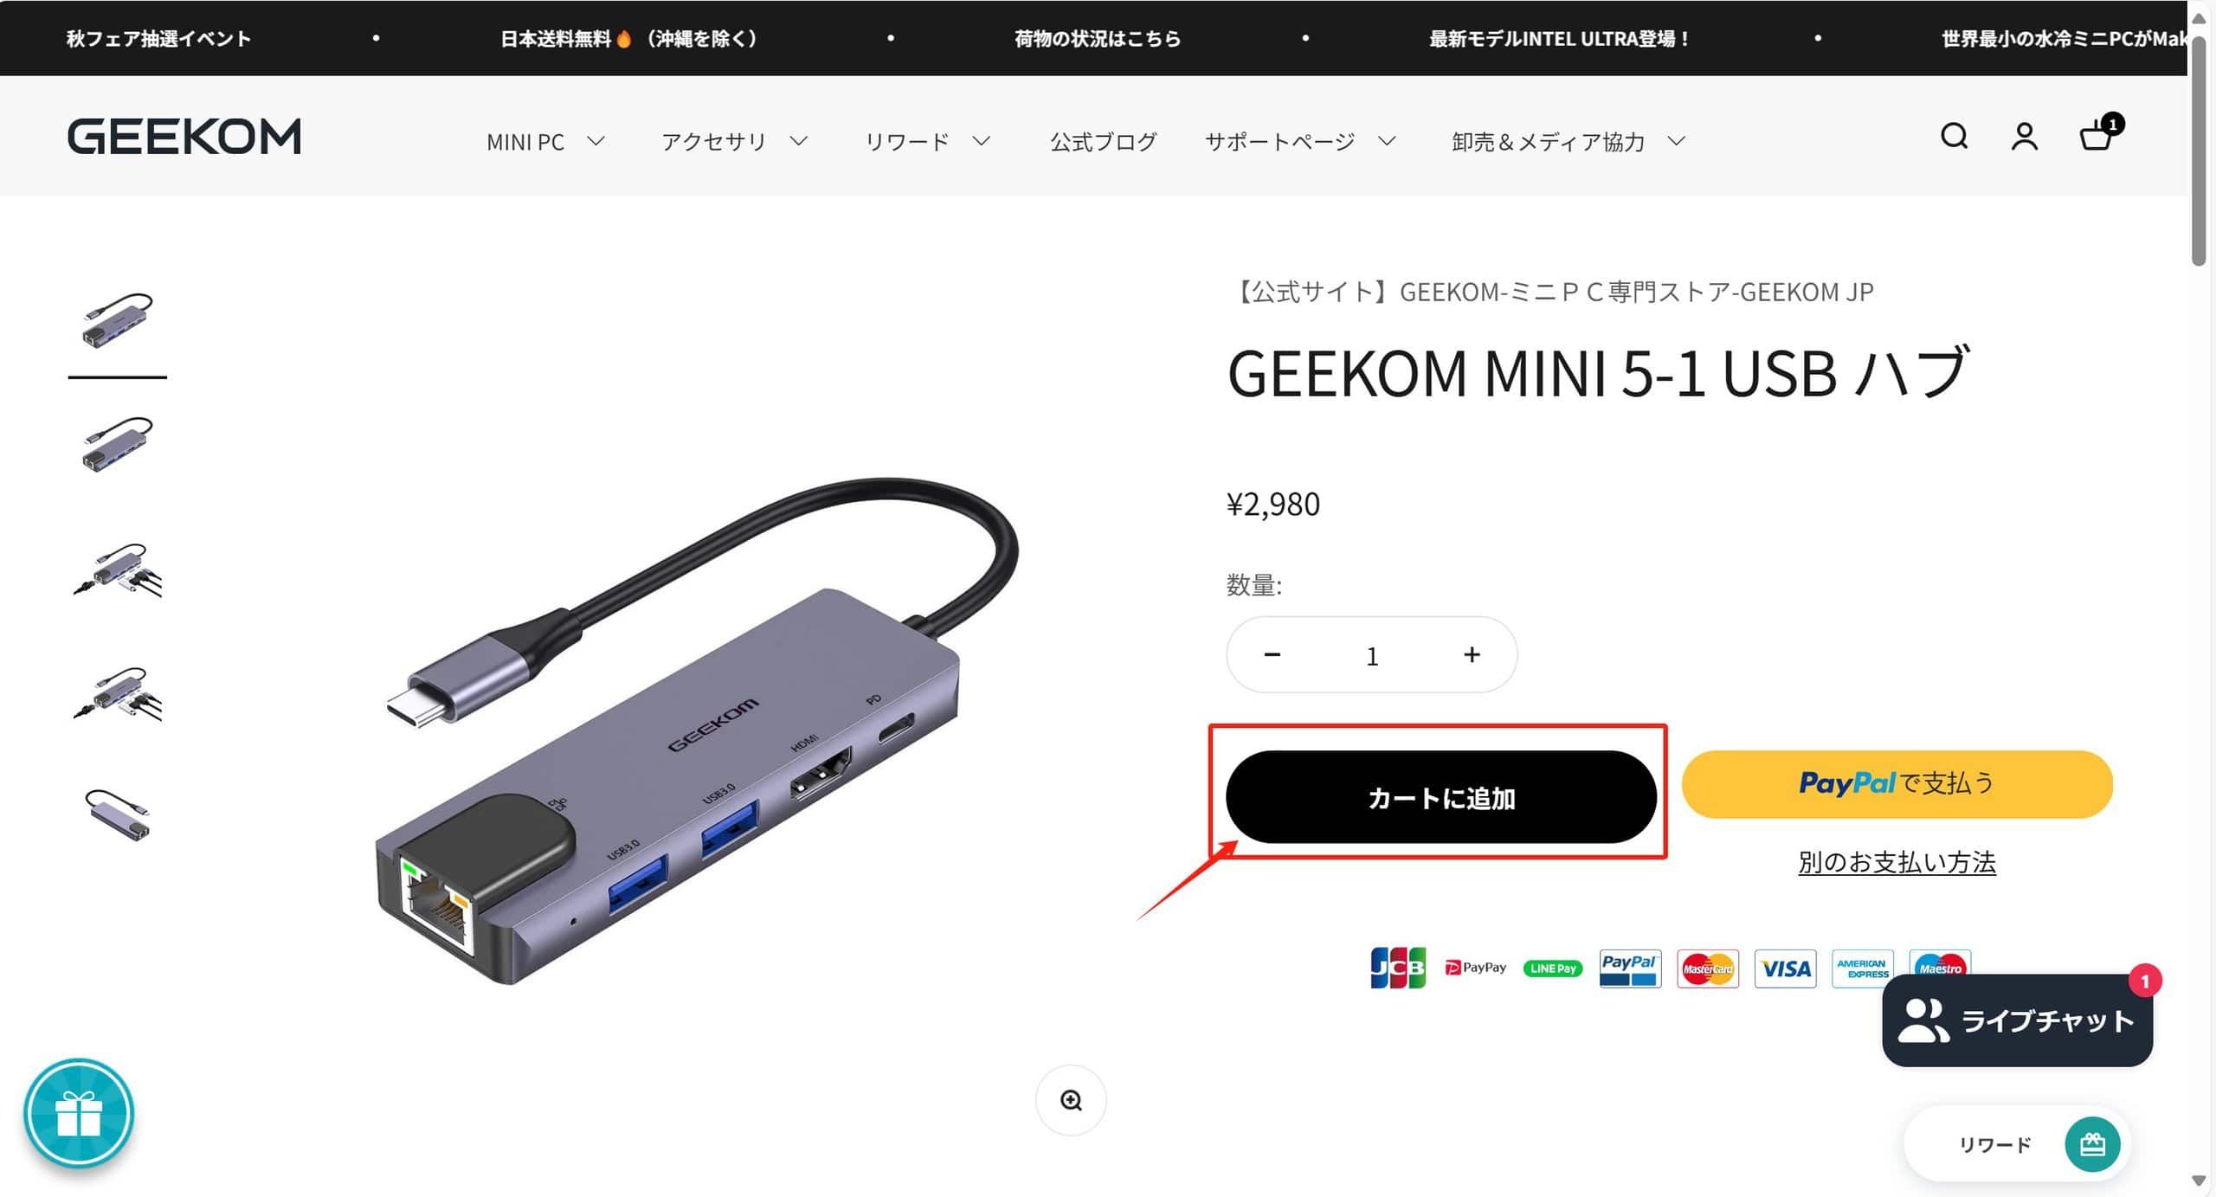This screenshot has height=1197, width=2216.
Task: Open the account profile icon
Action: pyautogui.click(x=2024, y=137)
